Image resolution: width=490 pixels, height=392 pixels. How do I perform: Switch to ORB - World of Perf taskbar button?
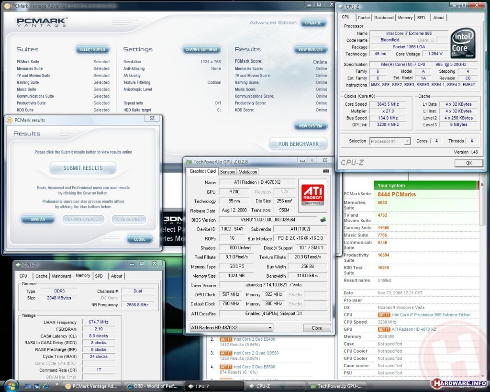pyautogui.click(x=154, y=386)
